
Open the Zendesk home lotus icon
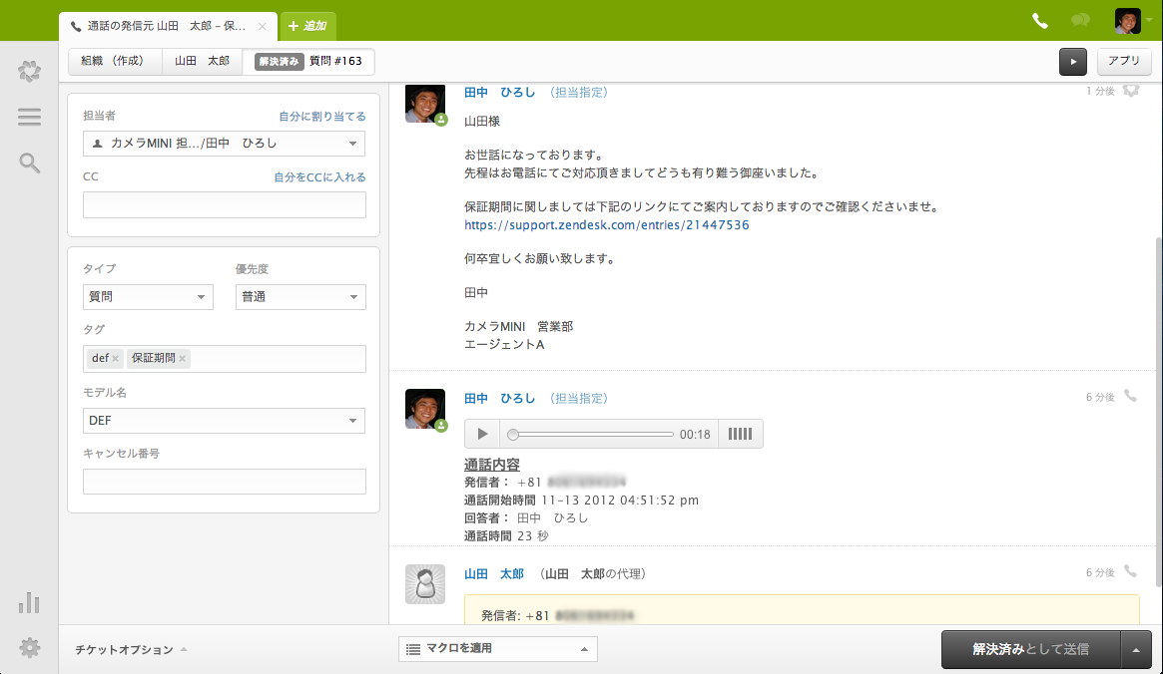pos(29,71)
